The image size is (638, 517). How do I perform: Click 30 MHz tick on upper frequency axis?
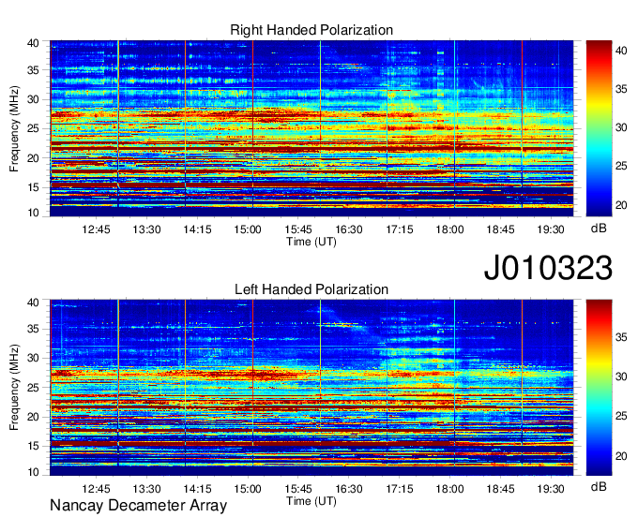(33, 99)
